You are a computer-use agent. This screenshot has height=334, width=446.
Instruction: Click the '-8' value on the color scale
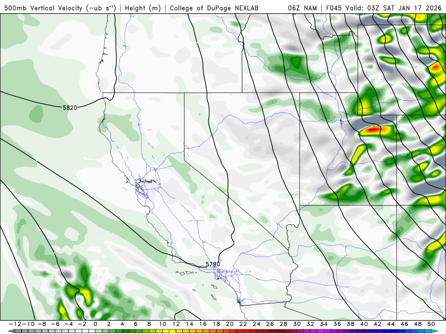42,324
